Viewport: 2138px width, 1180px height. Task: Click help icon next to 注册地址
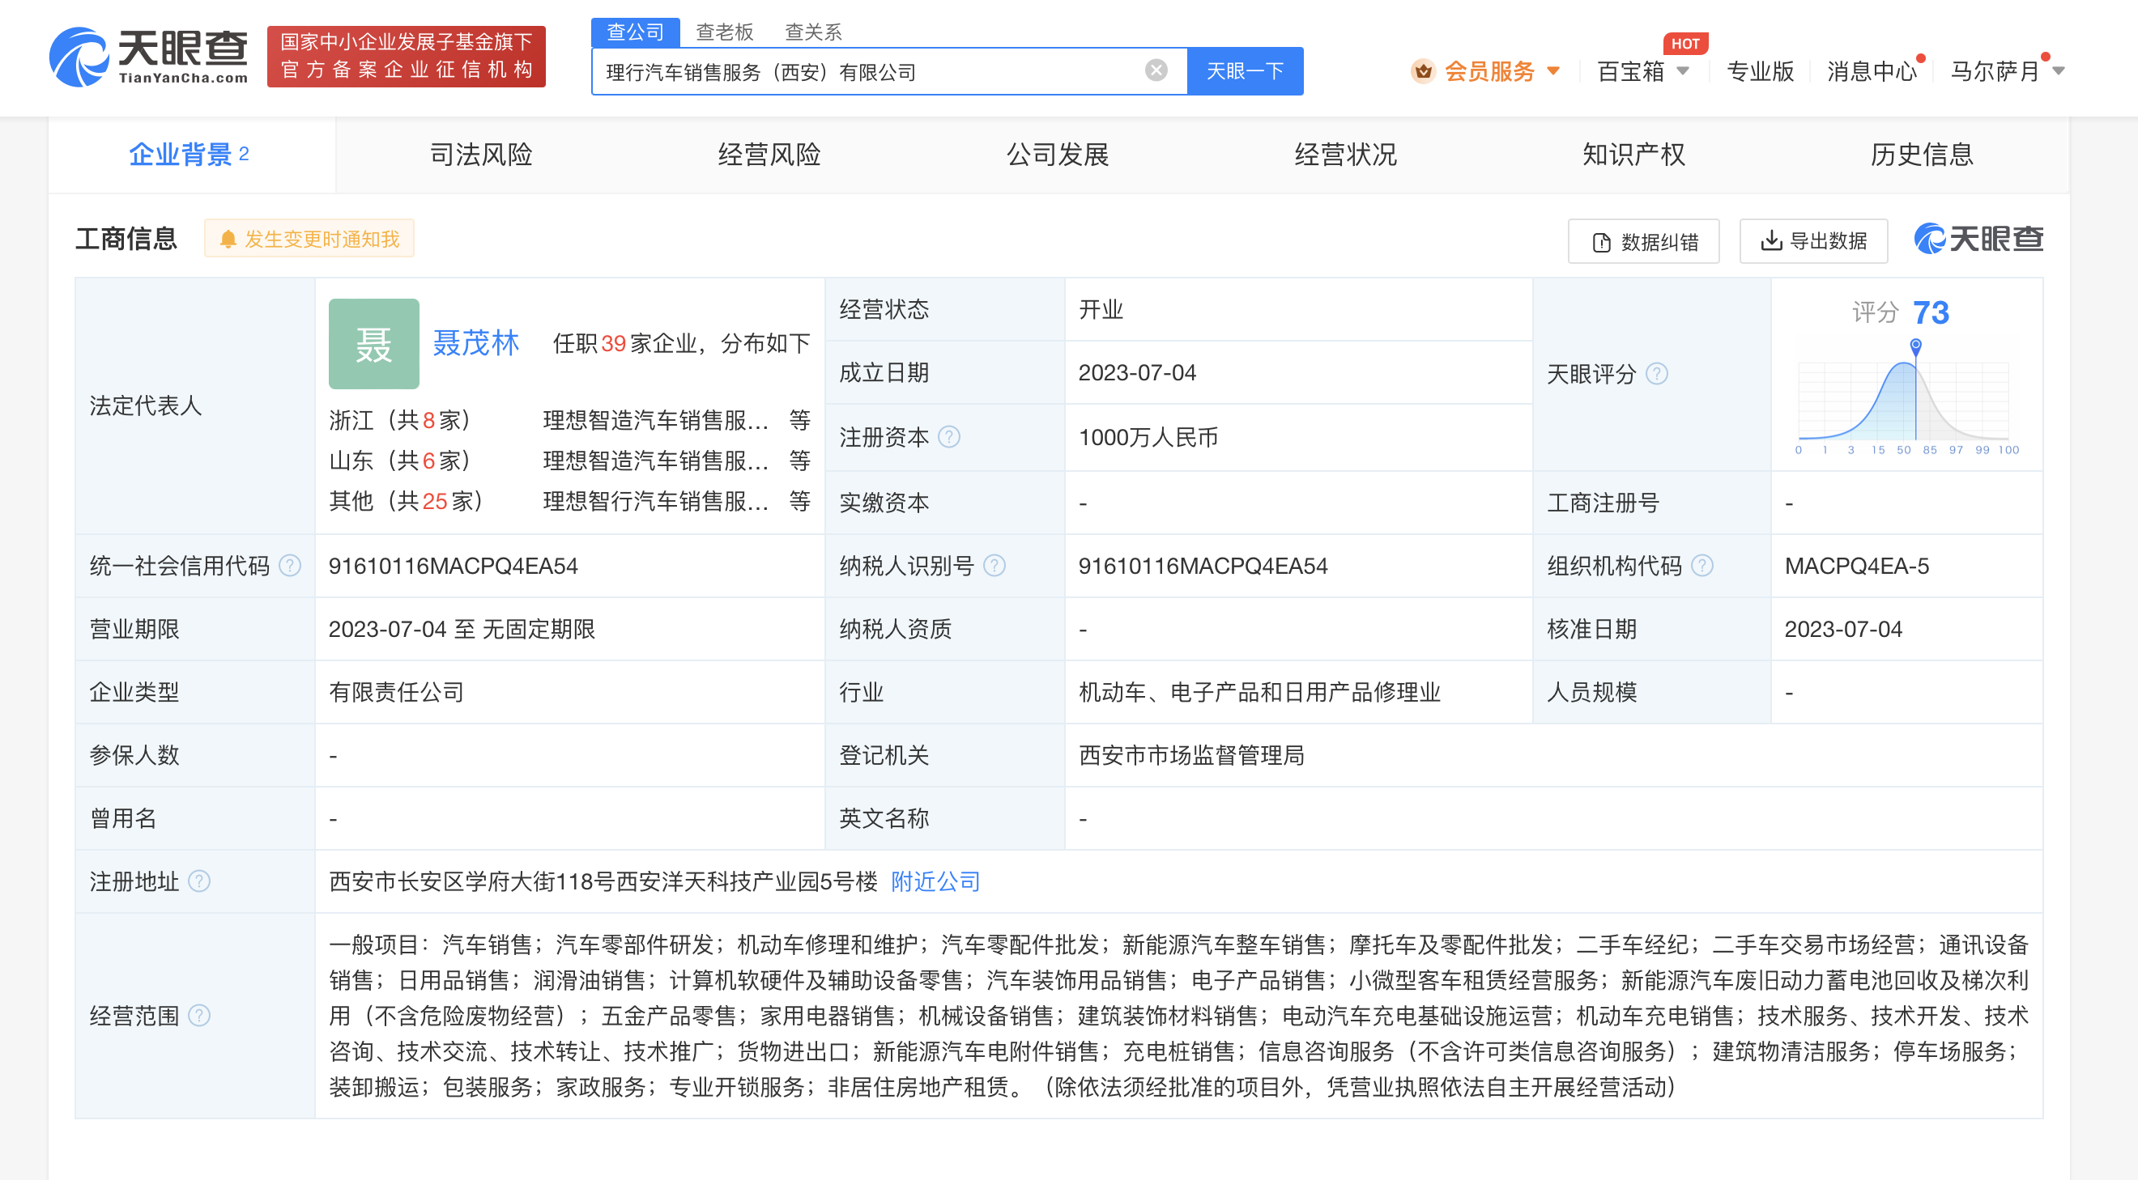[199, 881]
